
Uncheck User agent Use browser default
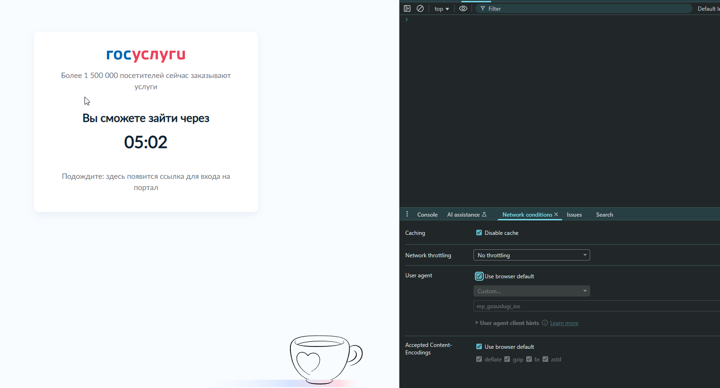click(479, 276)
